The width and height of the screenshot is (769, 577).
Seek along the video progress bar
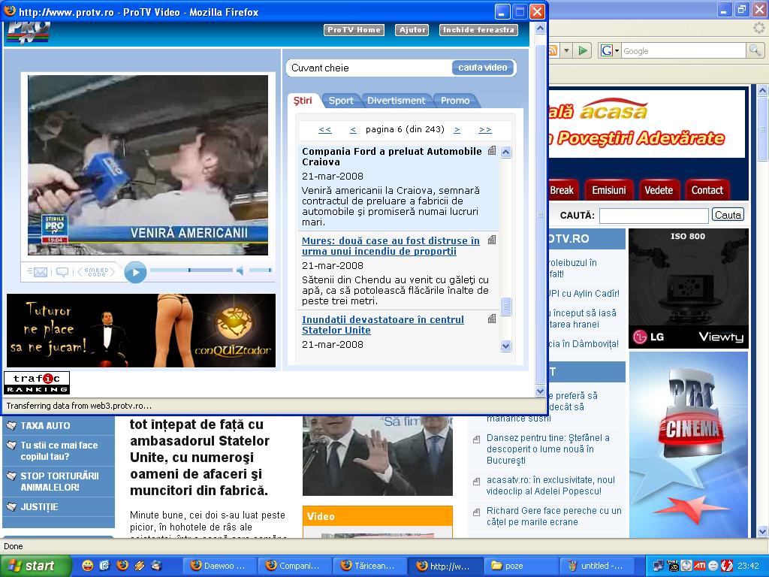[191, 270]
